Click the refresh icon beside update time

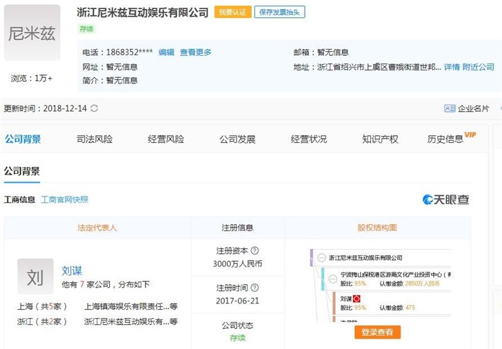[x=94, y=108]
